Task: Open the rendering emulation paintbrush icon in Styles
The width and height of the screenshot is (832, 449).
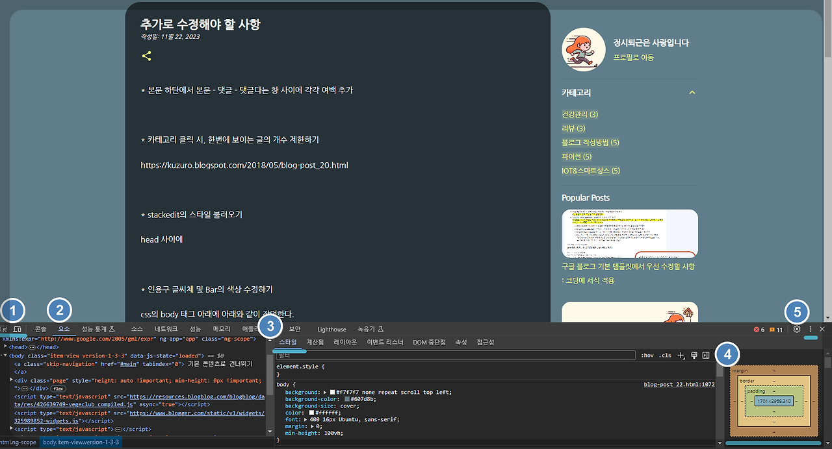Action: click(694, 355)
